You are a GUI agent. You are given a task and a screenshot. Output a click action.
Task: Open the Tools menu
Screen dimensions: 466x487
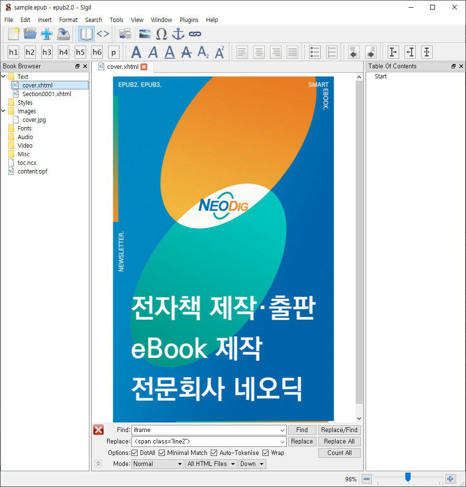[x=117, y=20]
